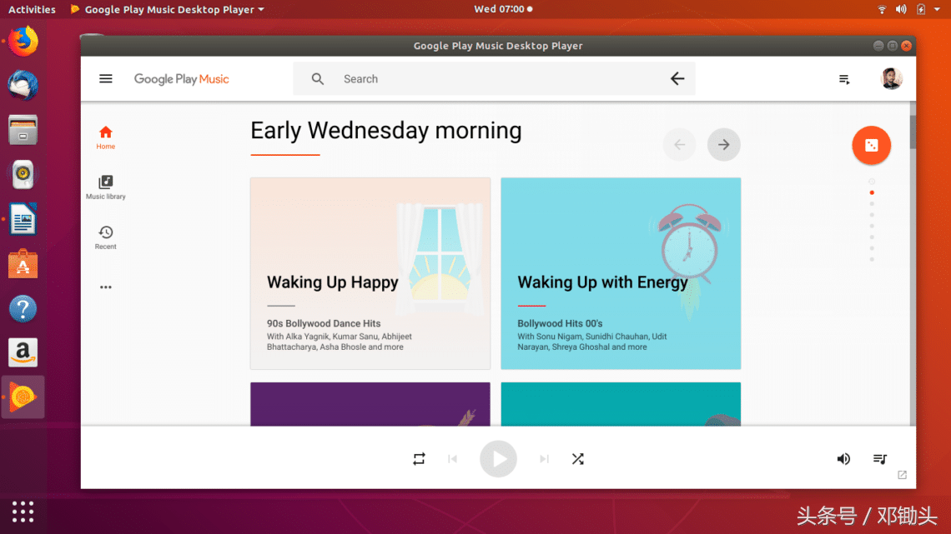The image size is (951, 534).
Task: Select Bollywood Hits 00's station
Action: (x=560, y=323)
